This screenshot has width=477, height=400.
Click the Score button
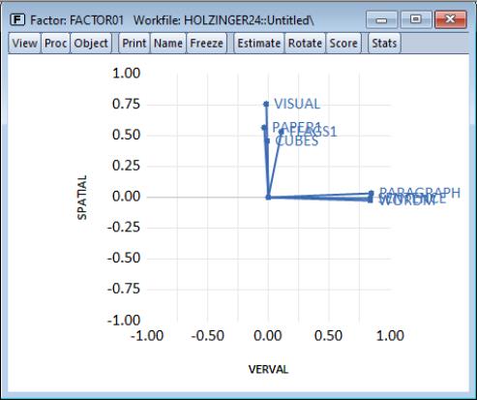(343, 43)
